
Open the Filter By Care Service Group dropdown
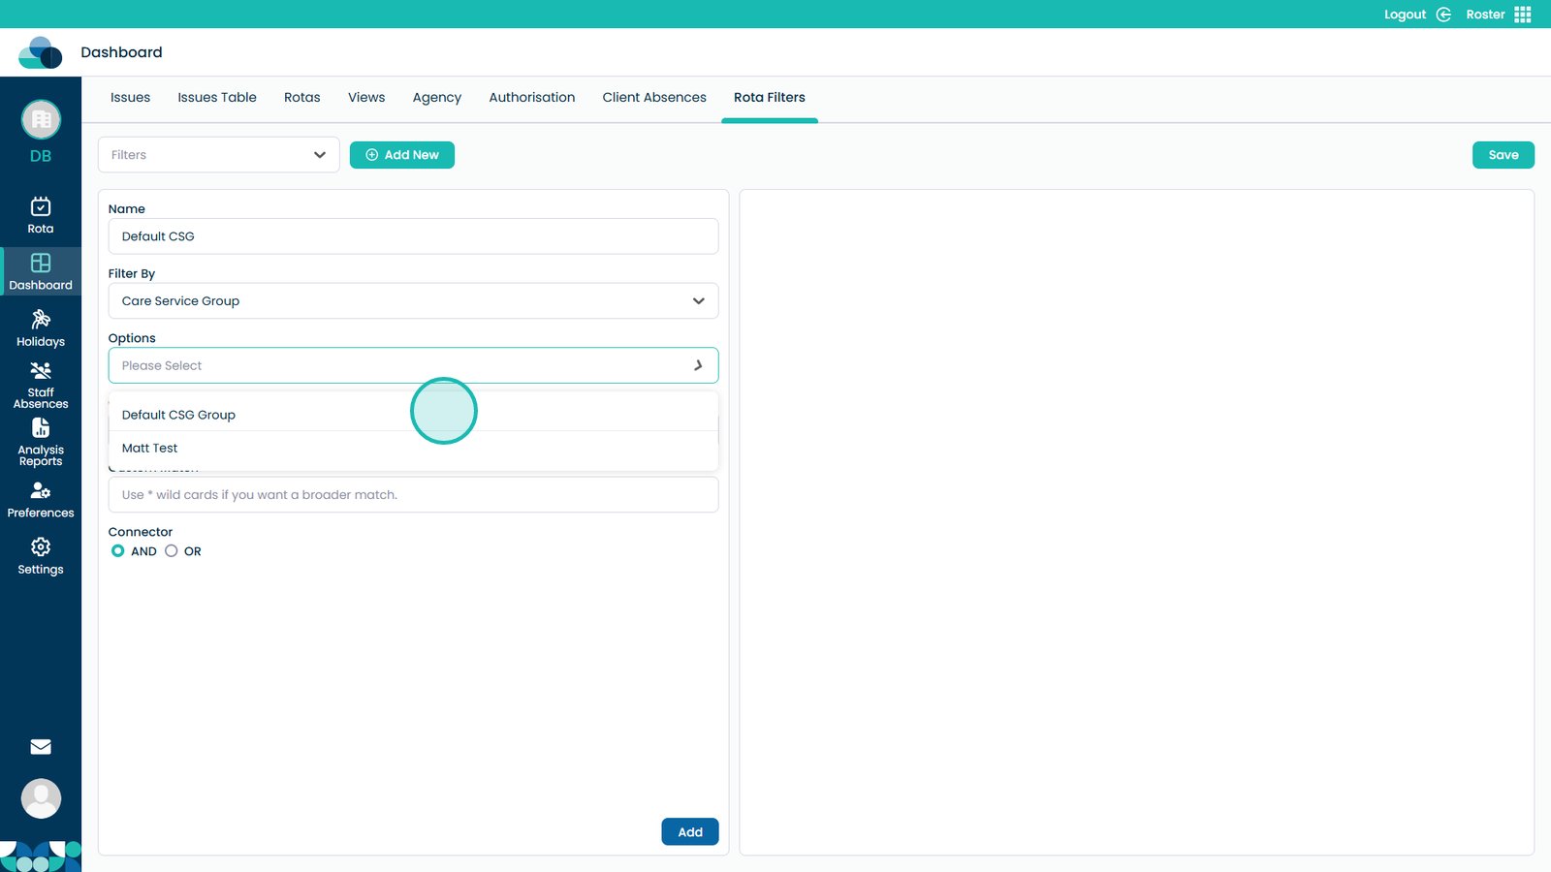coord(413,301)
